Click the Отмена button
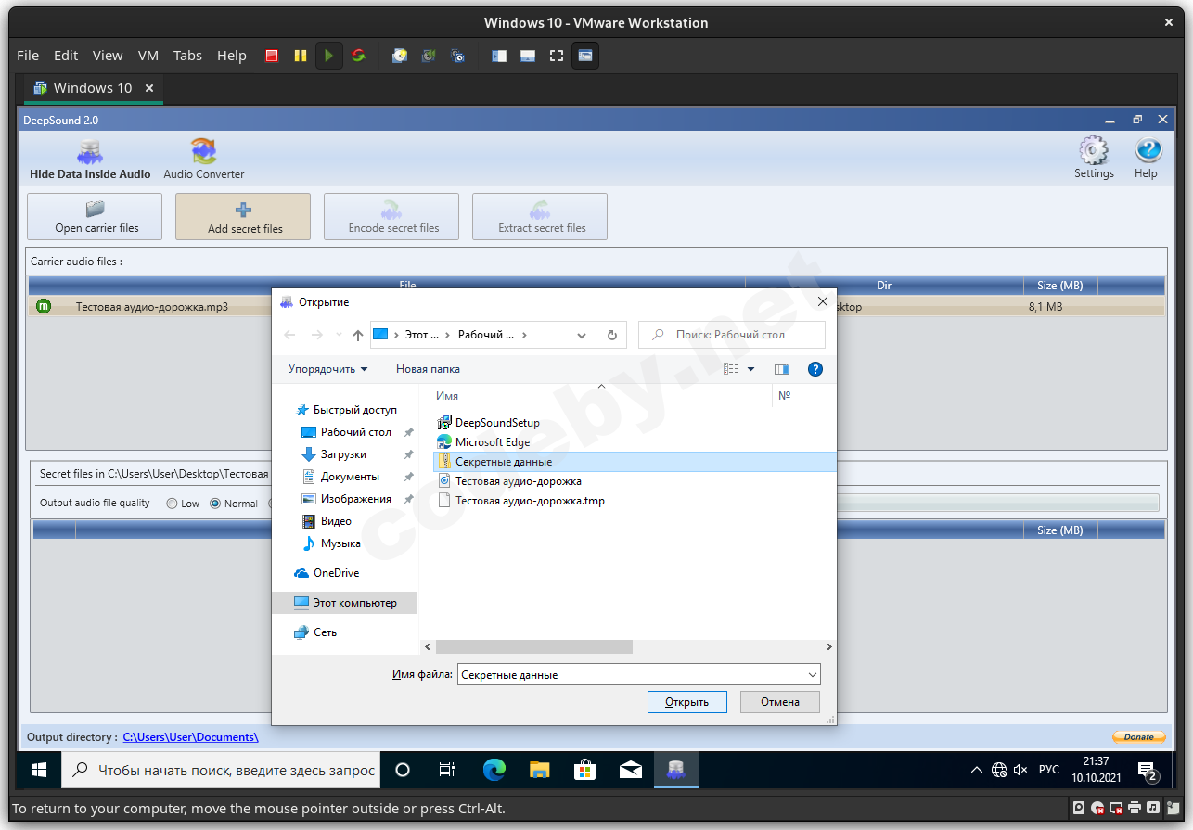The image size is (1193, 830). (779, 702)
